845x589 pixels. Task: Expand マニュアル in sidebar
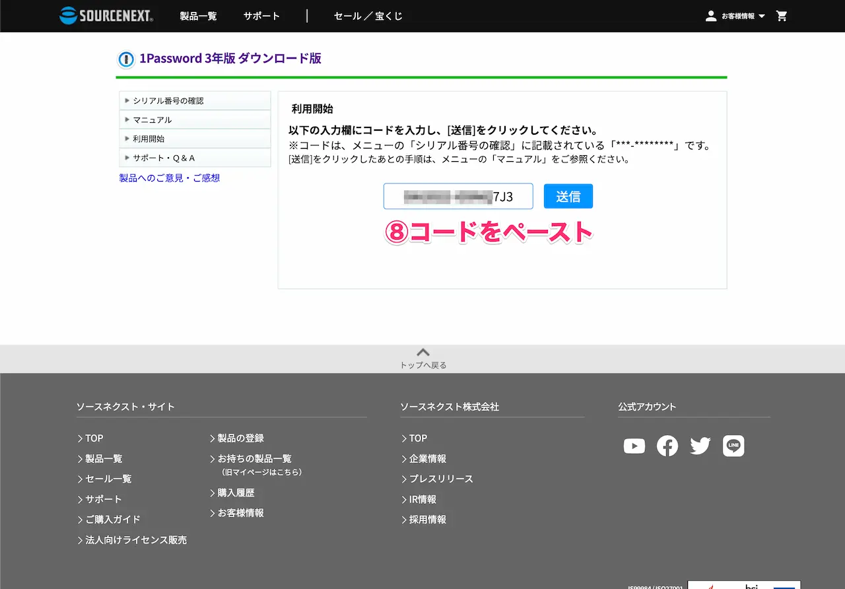click(195, 120)
